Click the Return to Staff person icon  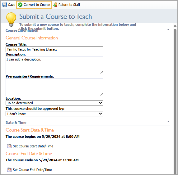click(55, 5)
